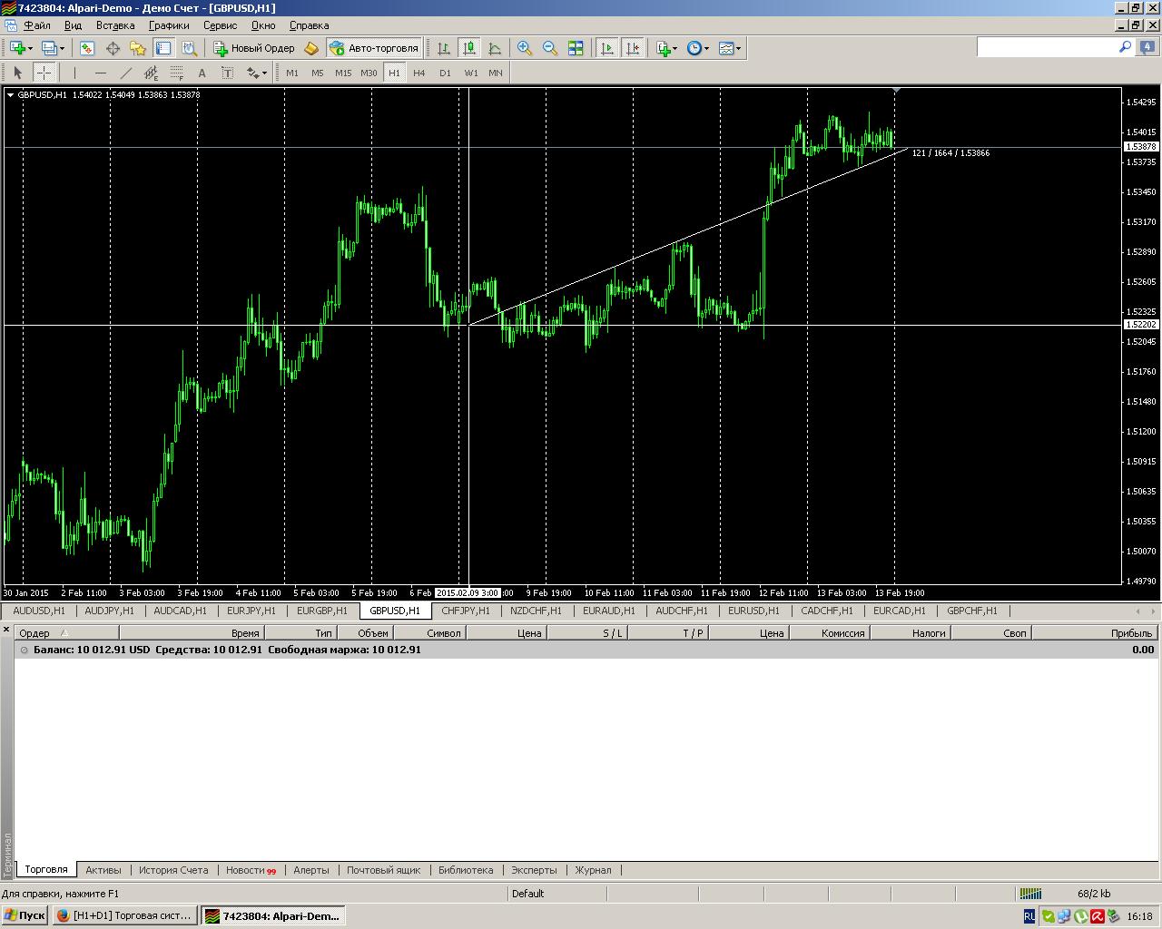The image size is (1162, 929).
Task: Open the Пуск start button
Action: 25,916
